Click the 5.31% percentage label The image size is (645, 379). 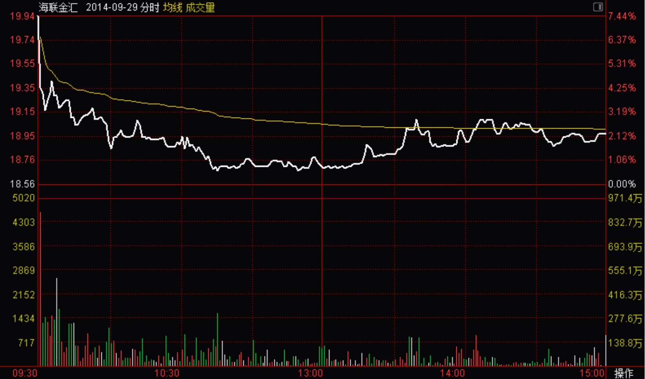pyautogui.click(x=622, y=64)
